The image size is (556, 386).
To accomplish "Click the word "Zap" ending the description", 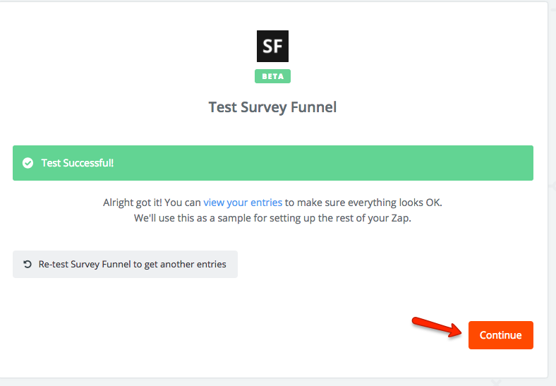I will click(399, 218).
